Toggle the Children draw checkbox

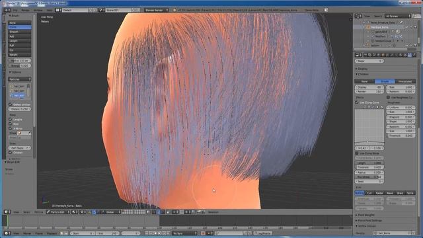pos(11,153)
